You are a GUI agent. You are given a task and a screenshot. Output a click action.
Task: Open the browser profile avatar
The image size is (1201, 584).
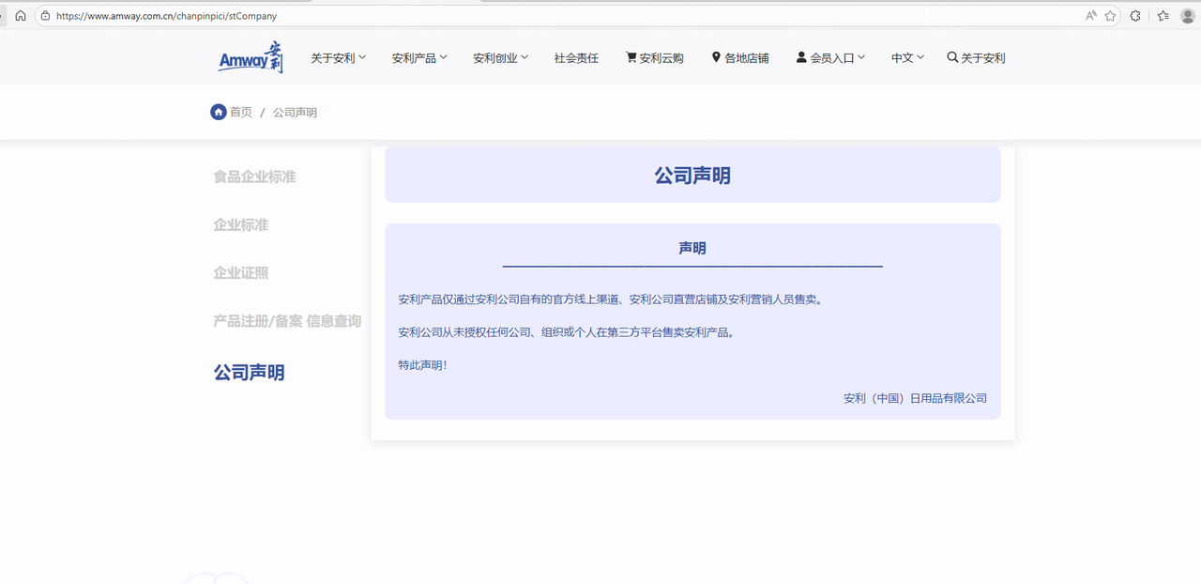(1187, 16)
